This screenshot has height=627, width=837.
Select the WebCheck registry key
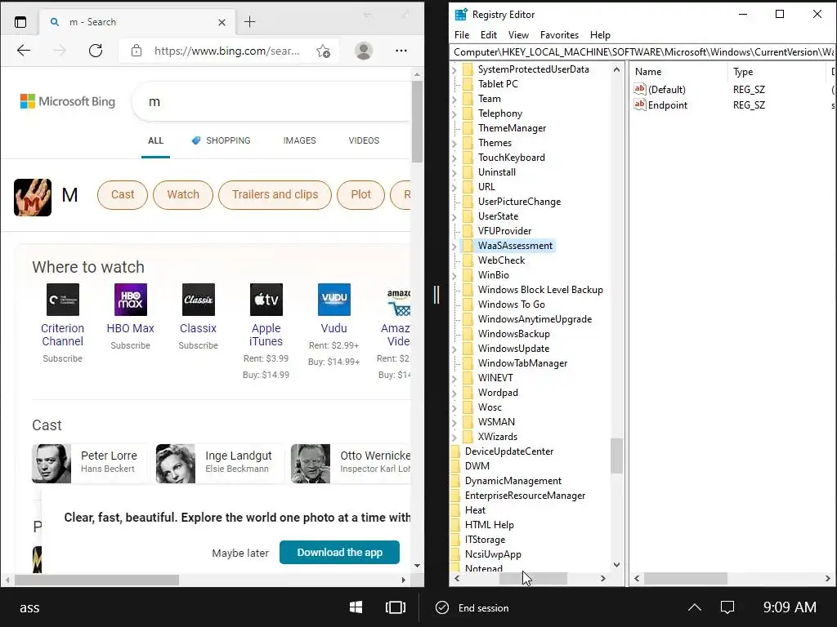pos(501,260)
